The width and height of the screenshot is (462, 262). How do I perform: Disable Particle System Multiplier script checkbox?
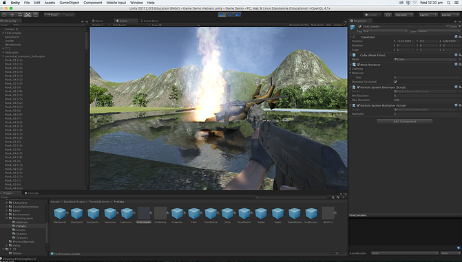359,105
